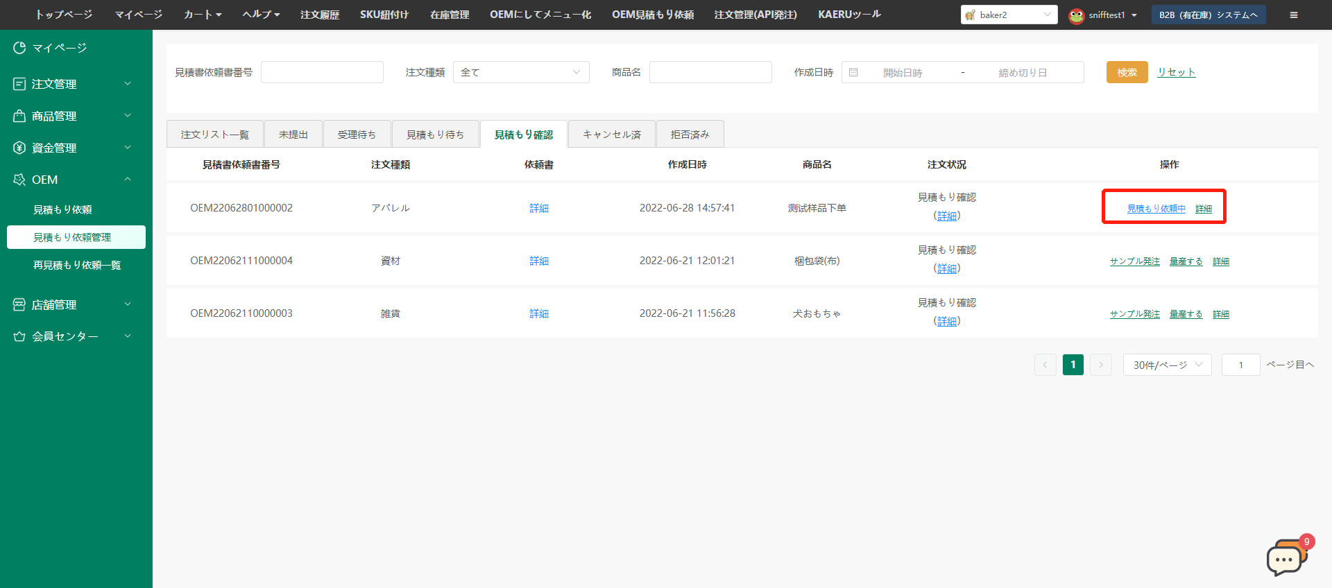
Task: Click the orange 検索 search button
Action: click(x=1127, y=72)
